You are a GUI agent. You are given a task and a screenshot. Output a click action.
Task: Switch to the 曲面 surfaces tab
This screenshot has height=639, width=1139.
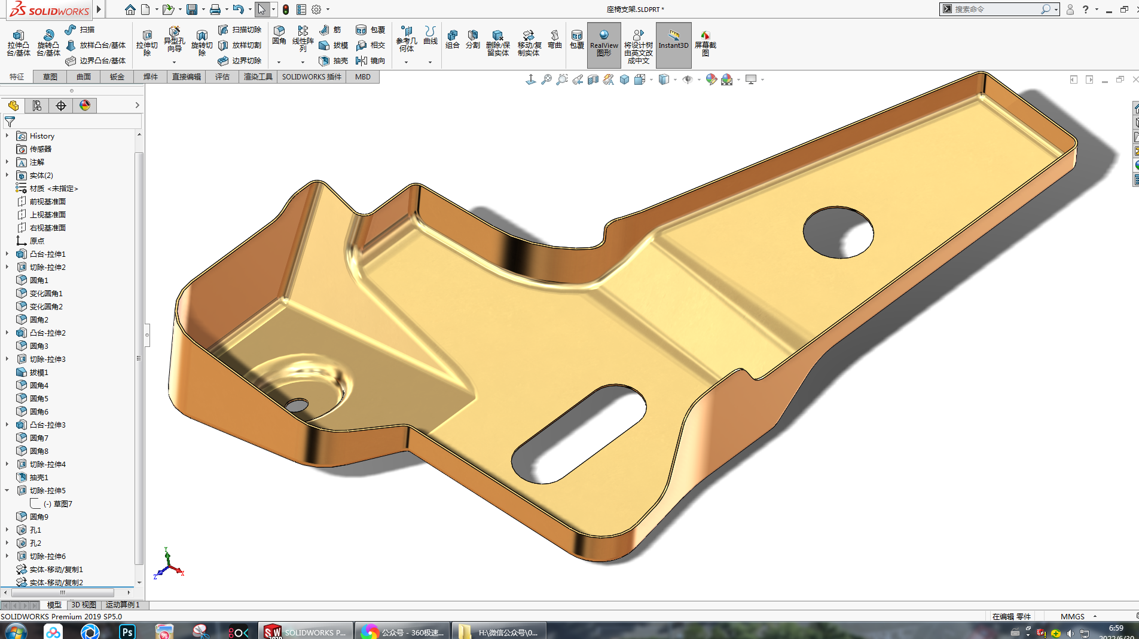pos(84,77)
